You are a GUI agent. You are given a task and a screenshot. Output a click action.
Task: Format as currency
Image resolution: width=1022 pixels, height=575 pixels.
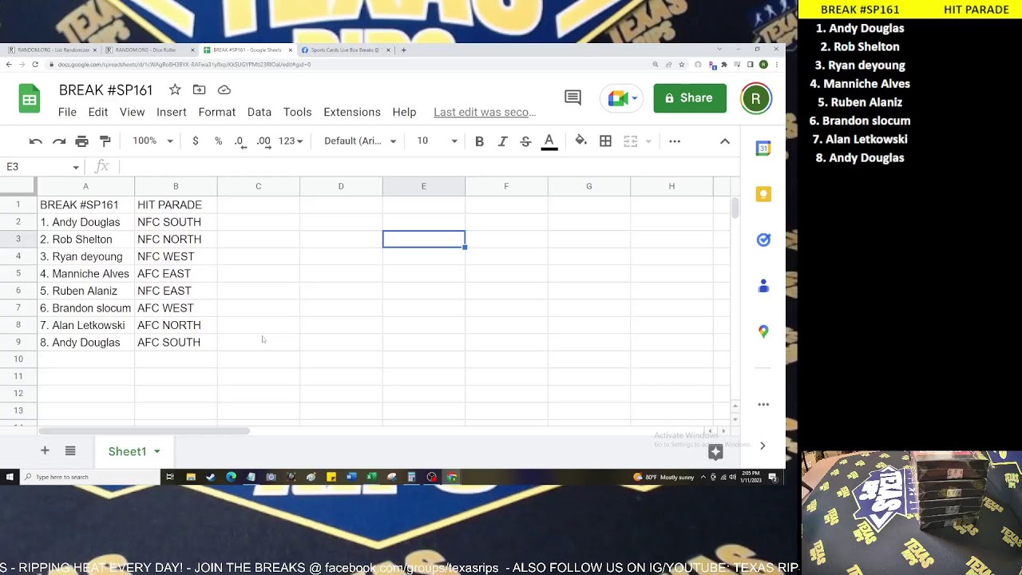(195, 141)
